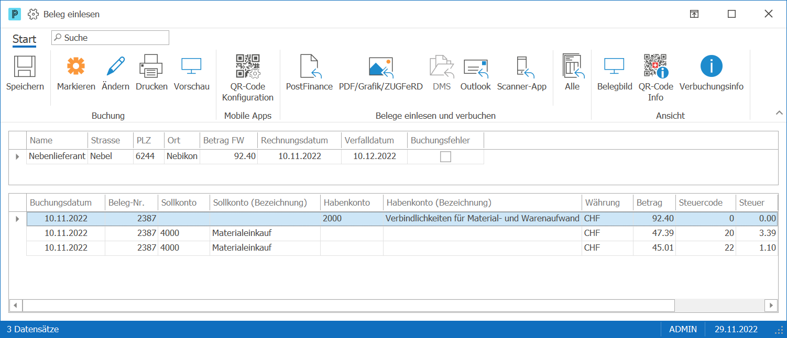Import via PDF/Grafik/ZUGFeRD icon
The image size is (787, 338).
click(381, 66)
